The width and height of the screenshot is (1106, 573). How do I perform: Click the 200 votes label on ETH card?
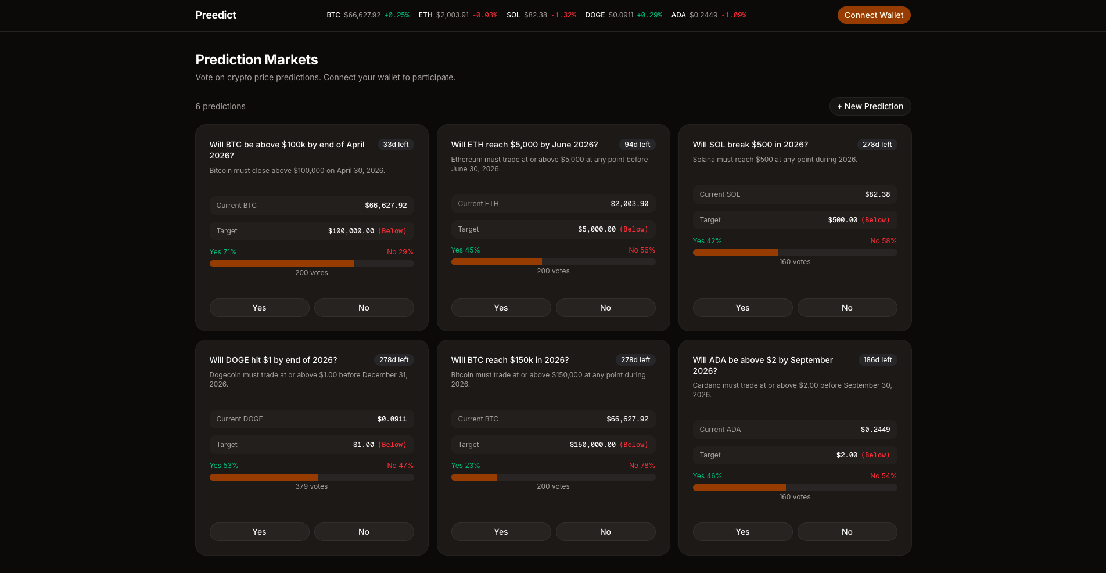(x=553, y=271)
